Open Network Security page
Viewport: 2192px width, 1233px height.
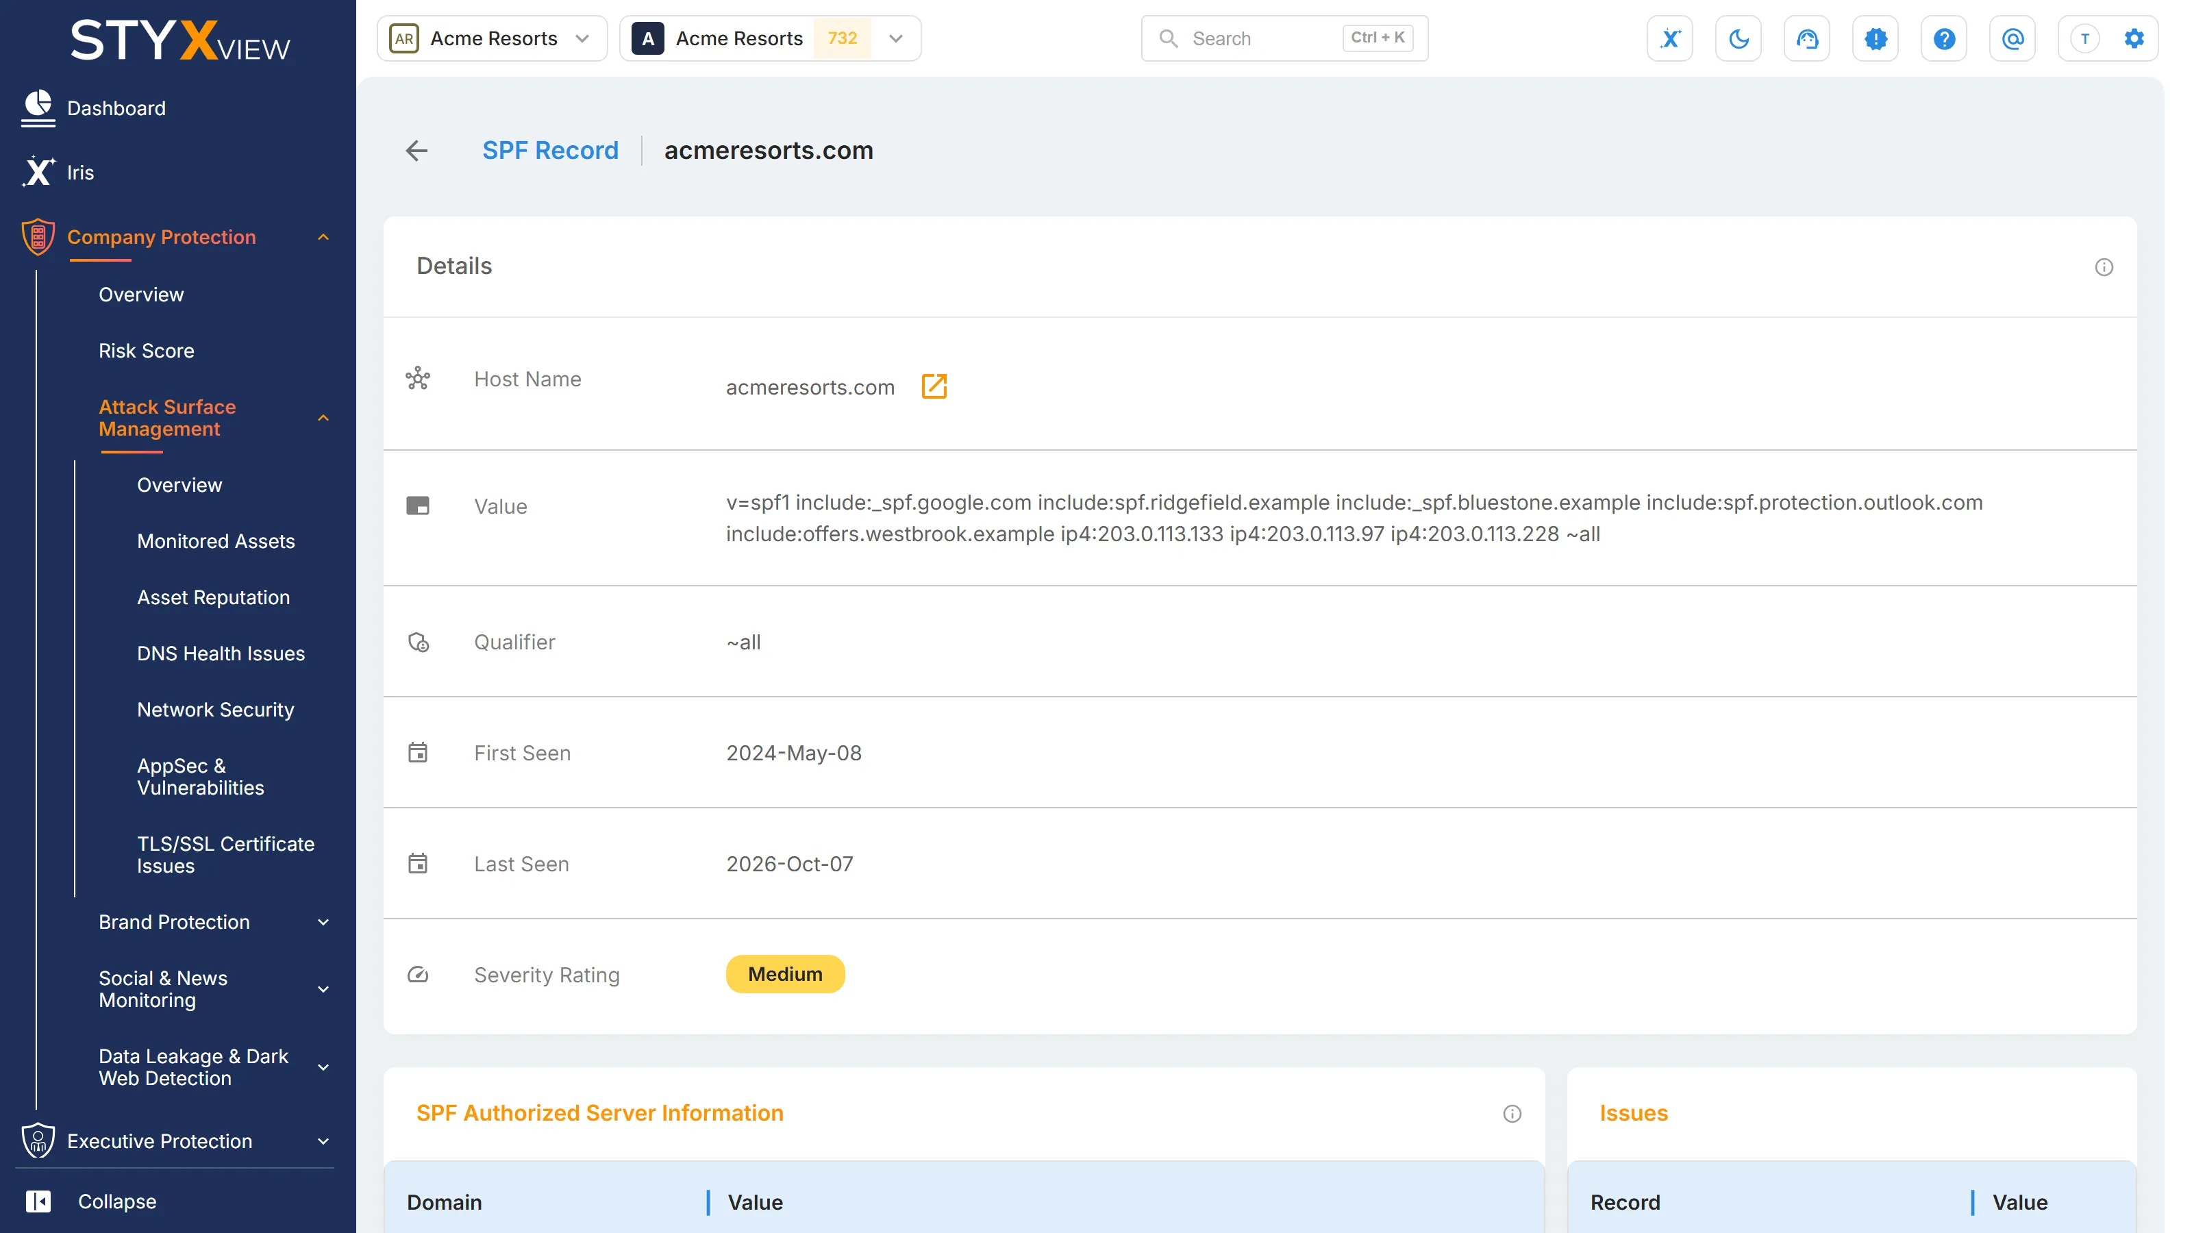(x=215, y=710)
